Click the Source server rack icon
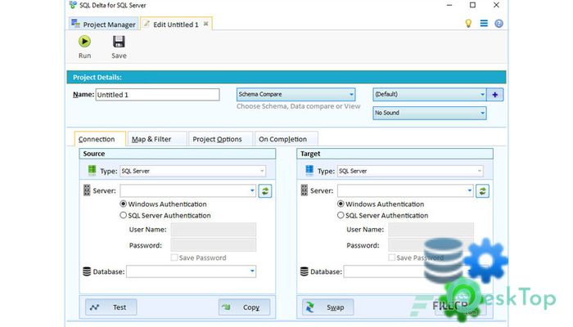 [x=87, y=190]
